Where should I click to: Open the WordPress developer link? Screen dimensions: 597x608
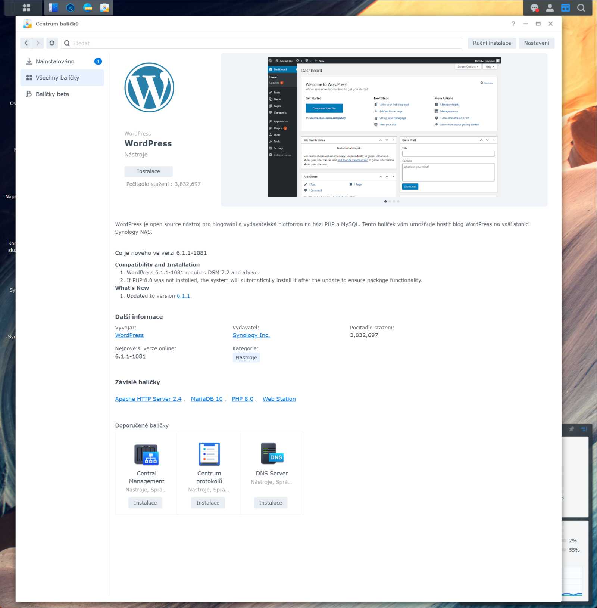pyautogui.click(x=129, y=335)
